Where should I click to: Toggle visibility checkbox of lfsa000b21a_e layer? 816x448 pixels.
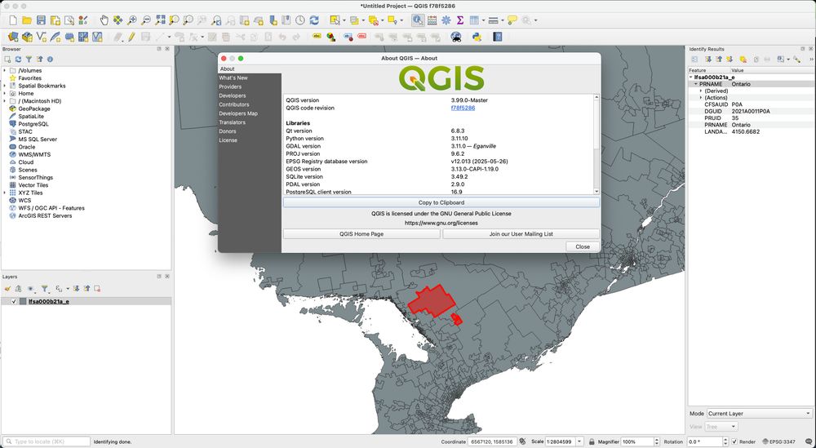point(14,301)
